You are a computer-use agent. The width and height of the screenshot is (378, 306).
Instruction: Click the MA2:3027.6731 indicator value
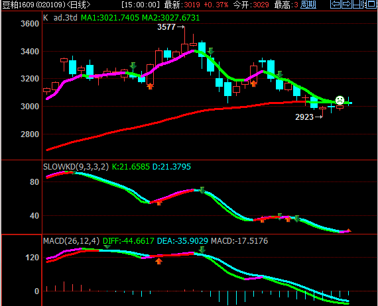click(x=170, y=18)
